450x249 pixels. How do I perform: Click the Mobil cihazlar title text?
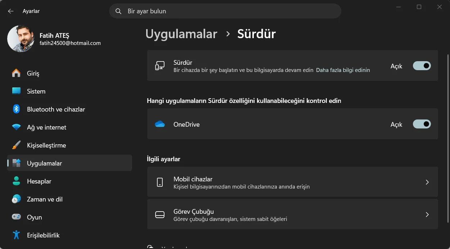pos(193,179)
